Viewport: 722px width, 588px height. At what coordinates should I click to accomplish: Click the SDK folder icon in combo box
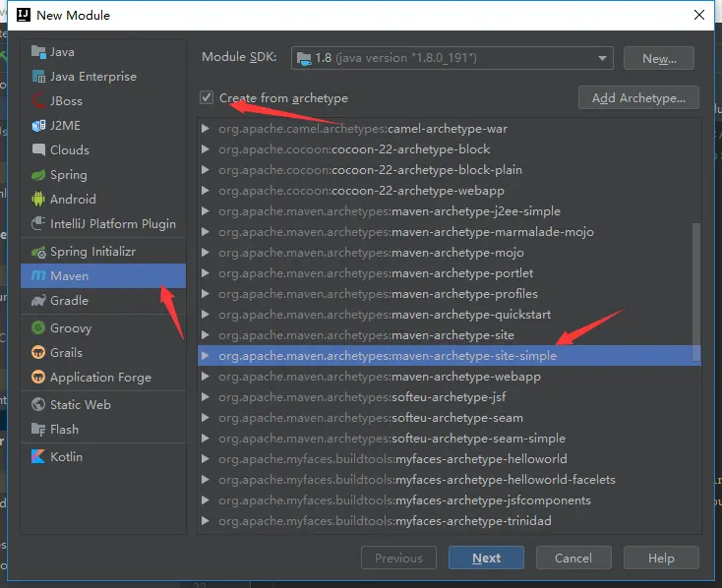coord(304,58)
